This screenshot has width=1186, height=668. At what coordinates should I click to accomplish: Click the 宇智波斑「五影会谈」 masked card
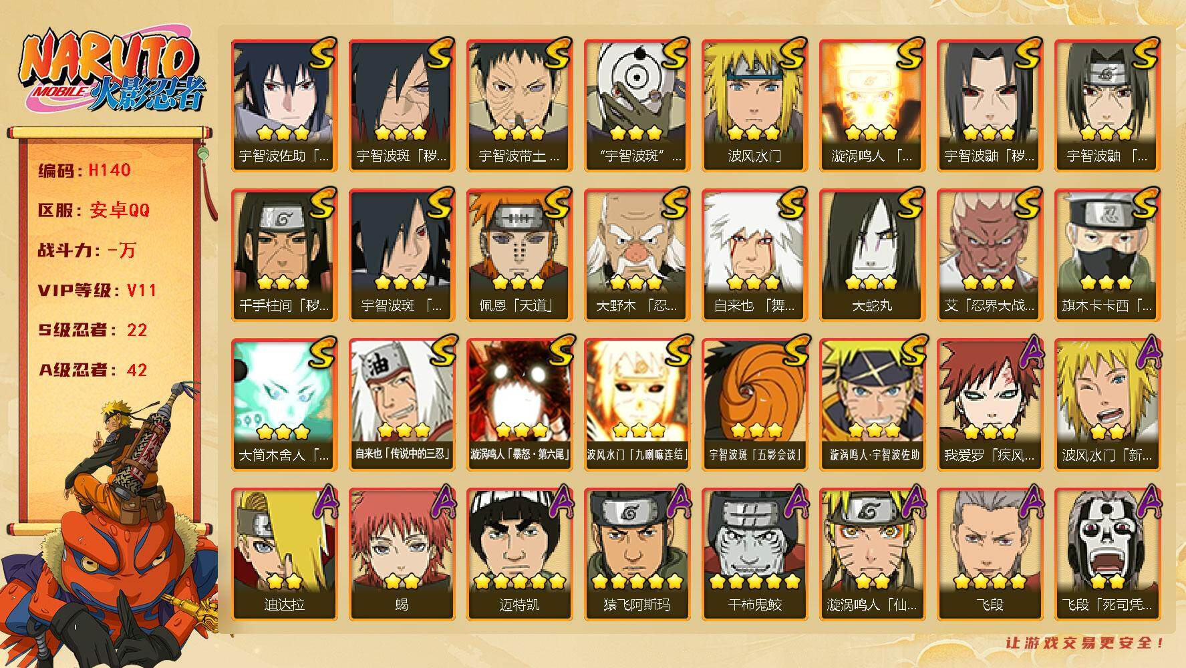coord(754,404)
